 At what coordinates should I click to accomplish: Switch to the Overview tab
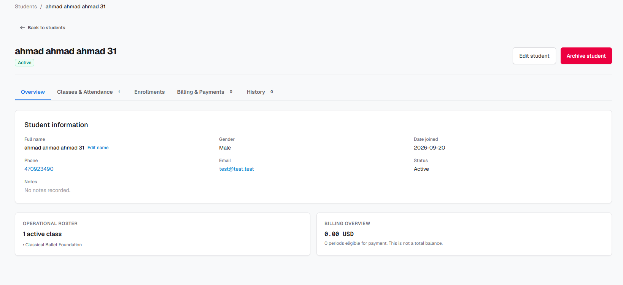pyautogui.click(x=33, y=92)
